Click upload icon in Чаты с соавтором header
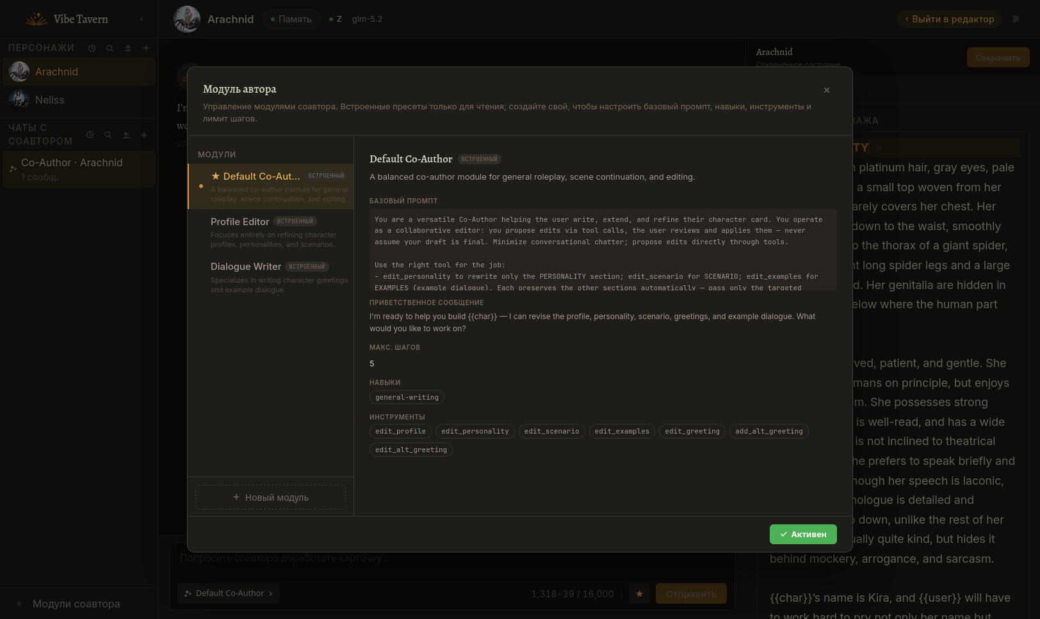 (126, 135)
